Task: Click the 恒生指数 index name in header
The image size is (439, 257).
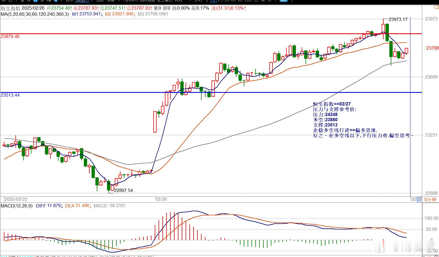Action: click(10, 8)
